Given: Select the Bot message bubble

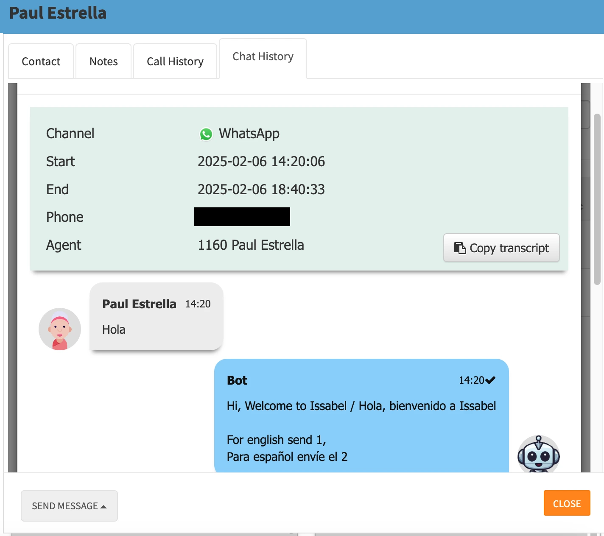Looking at the screenshot, I should (x=361, y=416).
